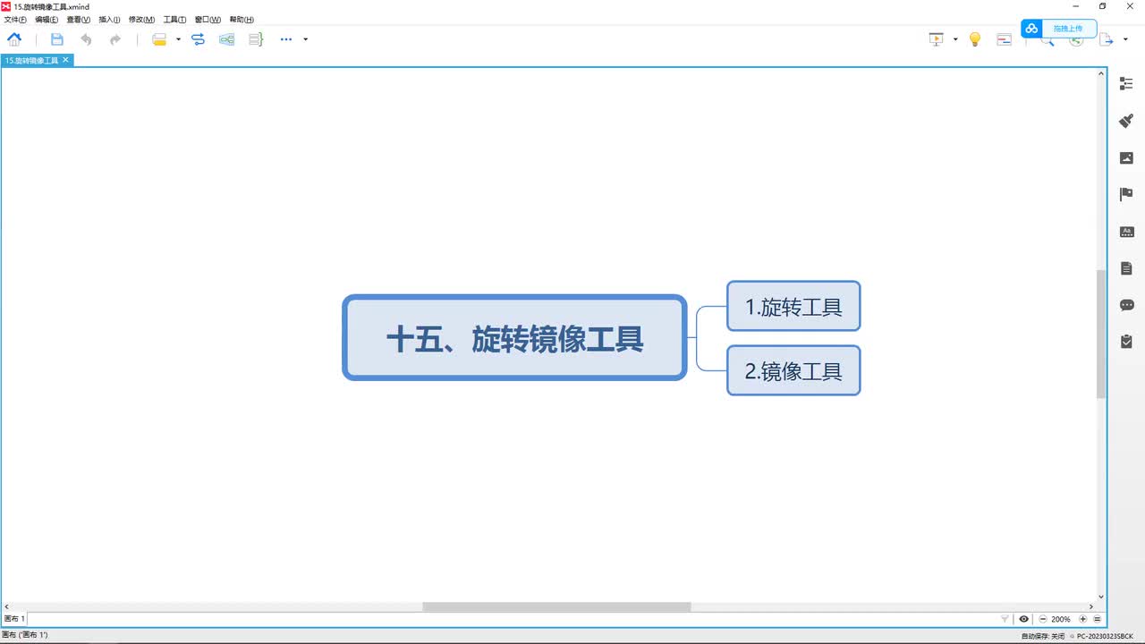
Task: Save the mind map file
Action: tap(57, 39)
